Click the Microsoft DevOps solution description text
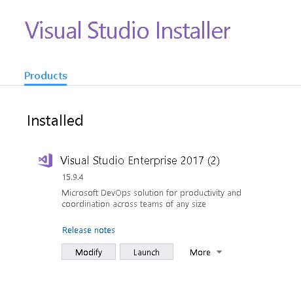 [151, 198]
